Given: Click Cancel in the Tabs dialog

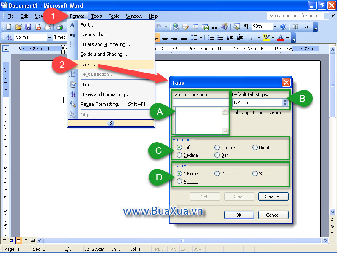Looking at the screenshot, I should click(x=273, y=215).
